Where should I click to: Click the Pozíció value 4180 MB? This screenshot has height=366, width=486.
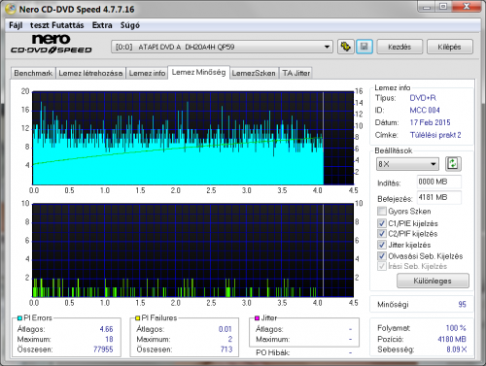[452, 339]
